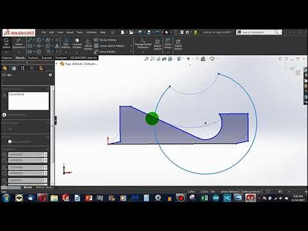Open Display/Delete Relations tool
The height and width of the screenshot is (231, 308).
pyautogui.click(x=143, y=44)
